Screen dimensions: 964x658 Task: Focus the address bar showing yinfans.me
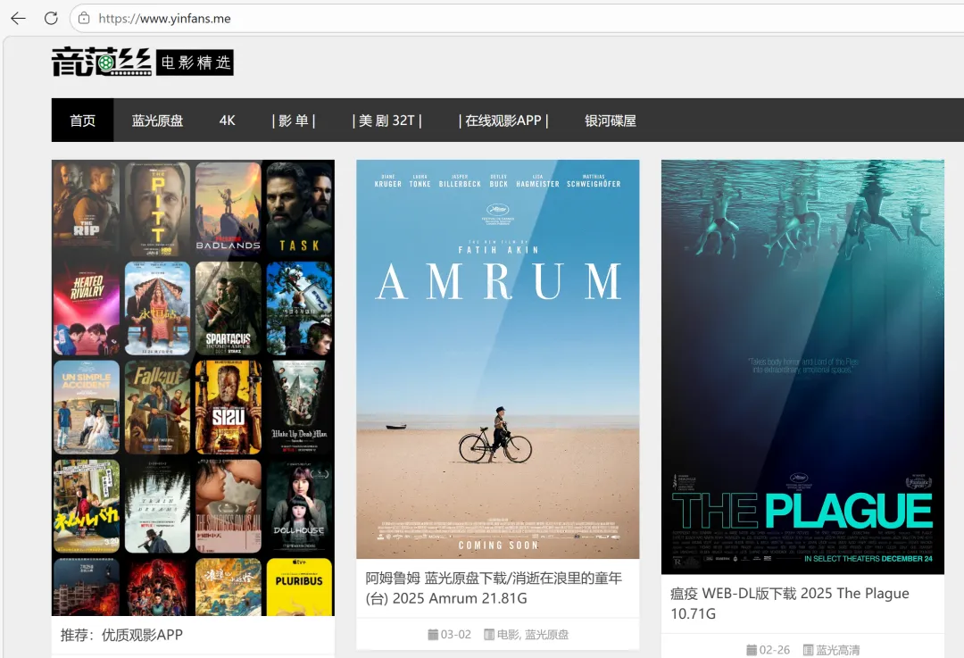517,19
